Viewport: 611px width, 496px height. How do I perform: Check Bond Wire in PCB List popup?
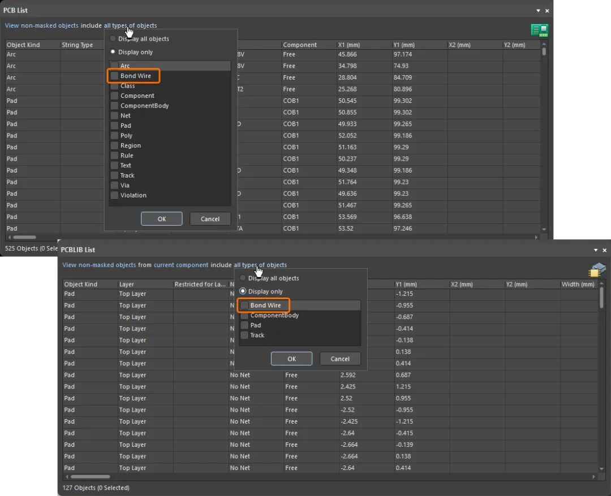pos(114,76)
